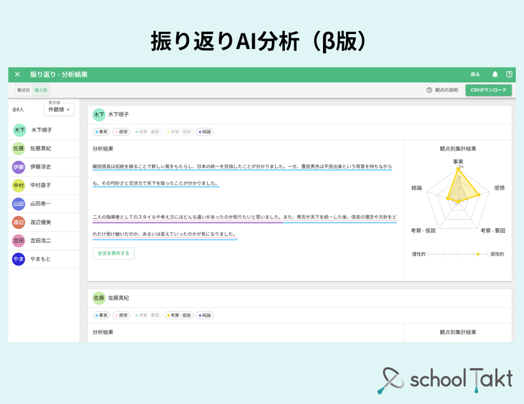Click the 観点の説明 question mark icon
Viewport: 524px width, 404px height.
429,90
